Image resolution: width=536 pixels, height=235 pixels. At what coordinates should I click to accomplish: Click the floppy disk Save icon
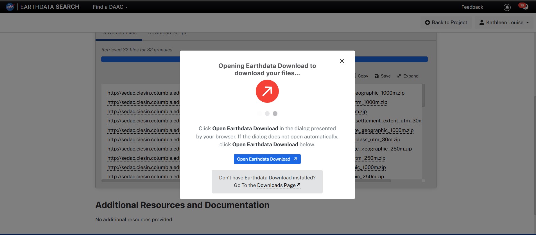click(377, 76)
